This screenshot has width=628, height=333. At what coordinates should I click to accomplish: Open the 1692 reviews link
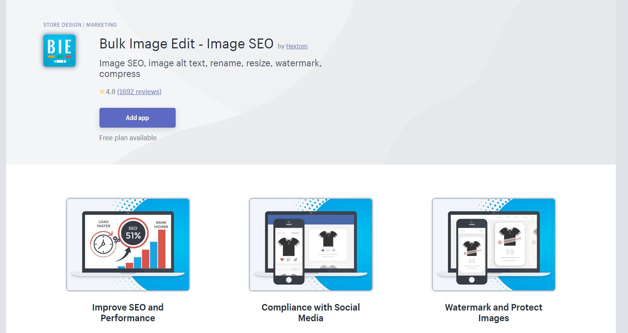(x=139, y=91)
